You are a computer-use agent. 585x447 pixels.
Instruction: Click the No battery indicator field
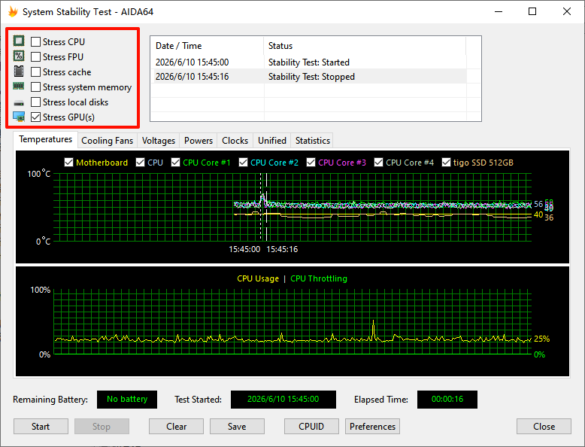coord(127,399)
